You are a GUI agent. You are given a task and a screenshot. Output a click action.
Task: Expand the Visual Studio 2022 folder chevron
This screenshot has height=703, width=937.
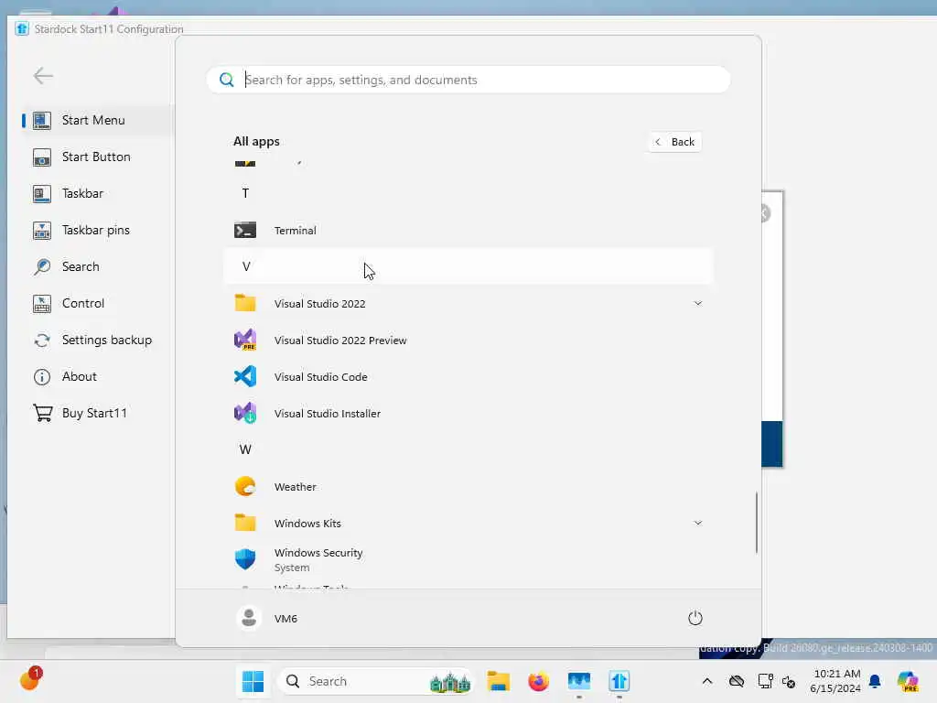point(697,303)
